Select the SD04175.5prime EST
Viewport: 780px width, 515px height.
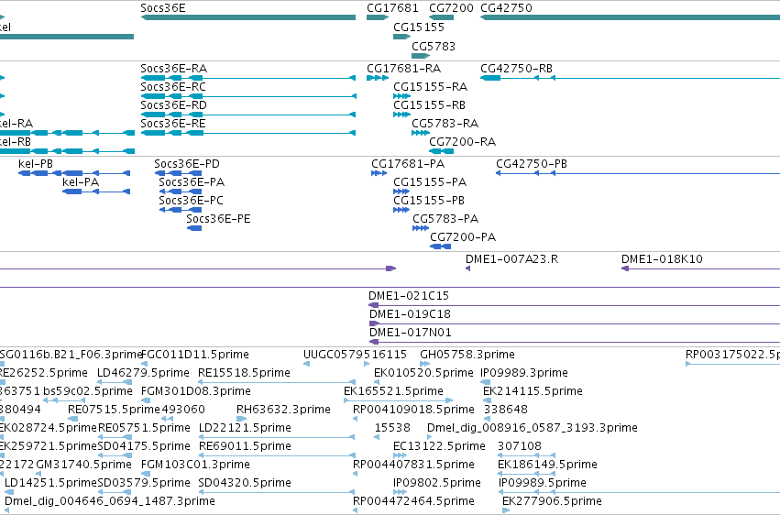115,455
